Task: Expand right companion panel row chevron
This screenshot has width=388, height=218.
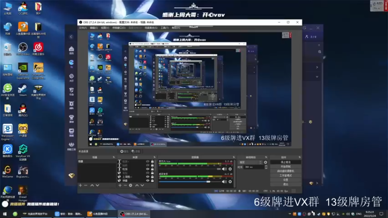Action: click(317, 67)
